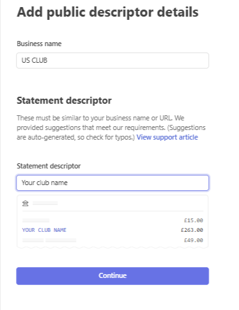Click the statement preview card
The image size is (239, 310).
pos(112,222)
